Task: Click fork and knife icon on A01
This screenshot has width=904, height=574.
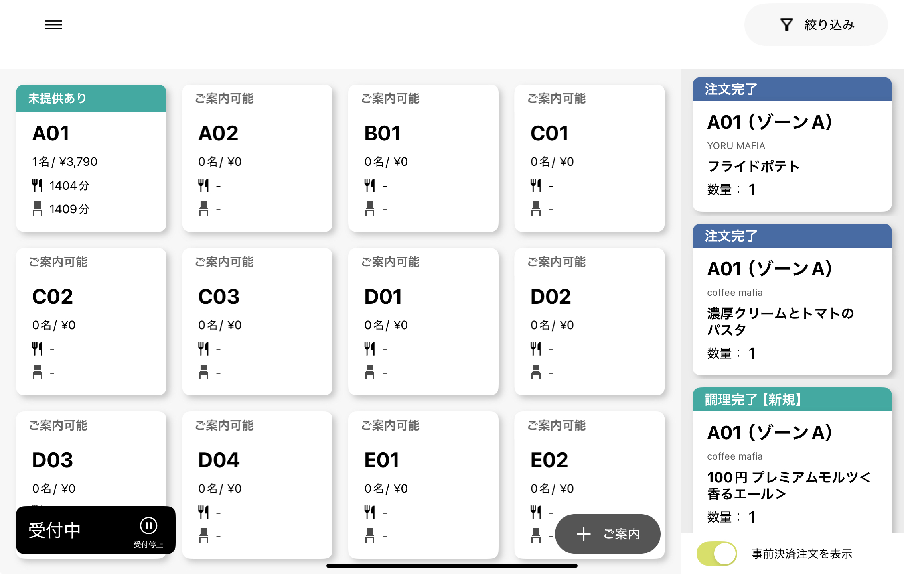Action: point(37,185)
